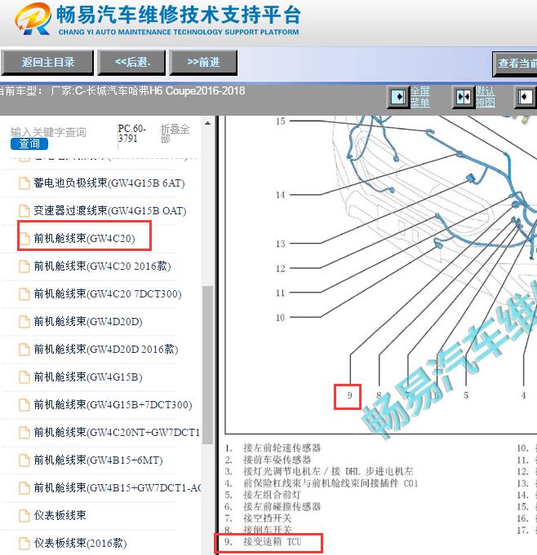
Task: Open 前机舱线束(GW4C20NT+GW7DCT1 entry
Action: pyautogui.click(x=117, y=432)
